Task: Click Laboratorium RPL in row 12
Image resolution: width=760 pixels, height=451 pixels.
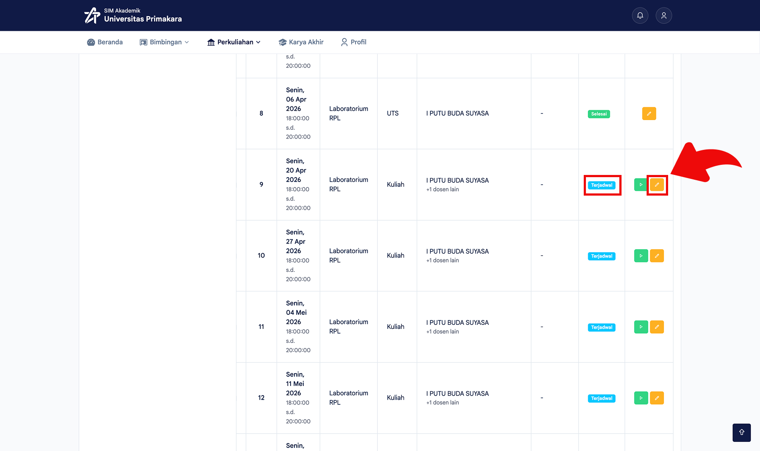Action: [349, 398]
